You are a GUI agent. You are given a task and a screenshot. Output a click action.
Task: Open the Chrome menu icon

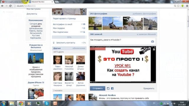187,6
